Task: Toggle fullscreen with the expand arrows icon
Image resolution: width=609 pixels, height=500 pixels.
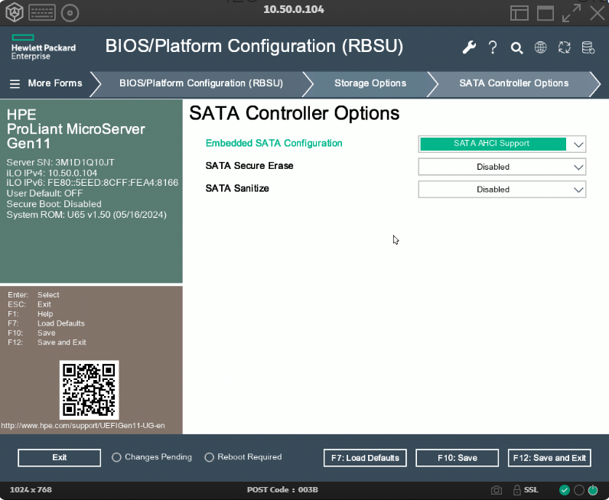Action: point(572,13)
